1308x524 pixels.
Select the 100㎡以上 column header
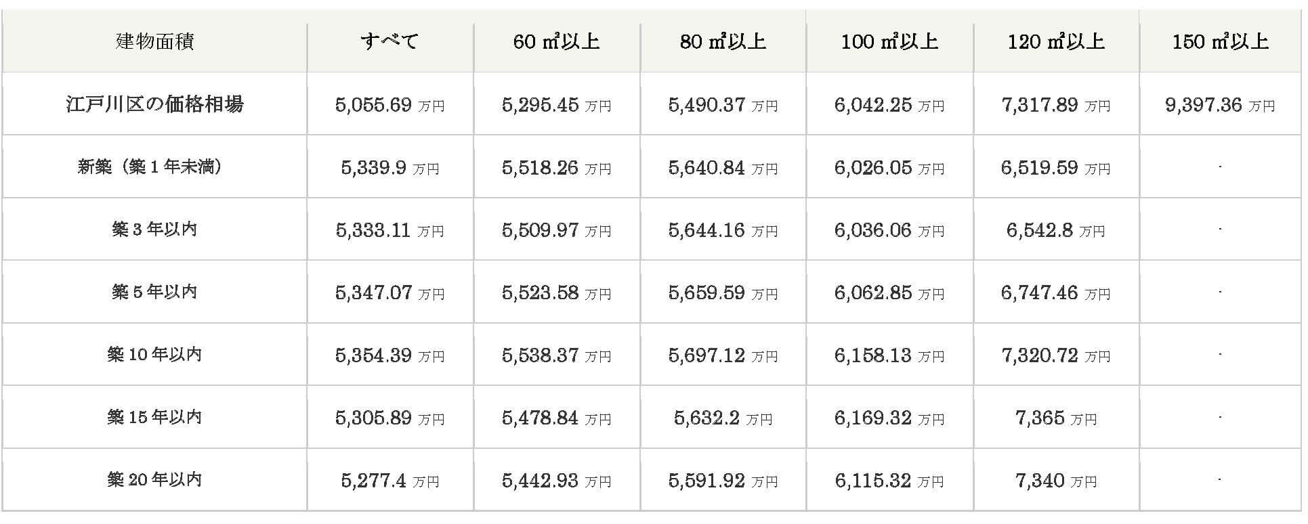(890, 41)
